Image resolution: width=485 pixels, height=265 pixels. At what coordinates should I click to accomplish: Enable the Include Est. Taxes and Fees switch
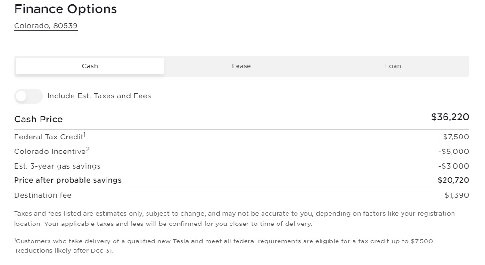(28, 96)
